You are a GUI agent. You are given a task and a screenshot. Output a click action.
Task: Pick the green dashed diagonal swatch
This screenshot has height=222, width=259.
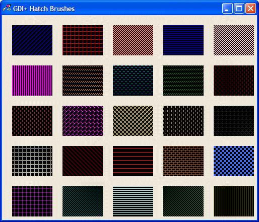183,81
